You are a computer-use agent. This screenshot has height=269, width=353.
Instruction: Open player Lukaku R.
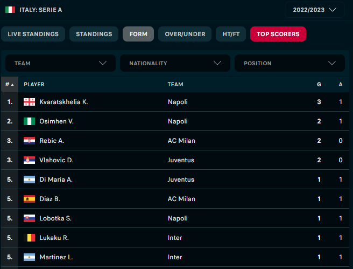[54, 238]
